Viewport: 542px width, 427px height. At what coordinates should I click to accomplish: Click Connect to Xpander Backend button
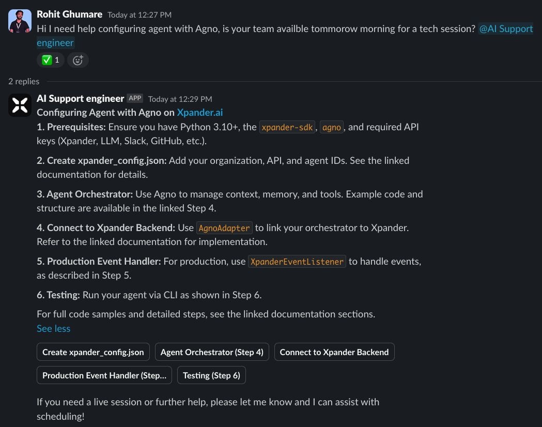pyautogui.click(x=334, y=352)
